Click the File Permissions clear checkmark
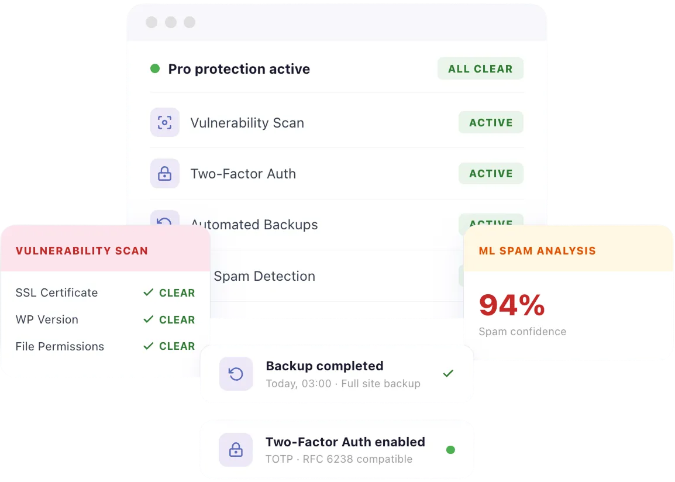This screenshot has height=482, width=675. coord(149,346)
